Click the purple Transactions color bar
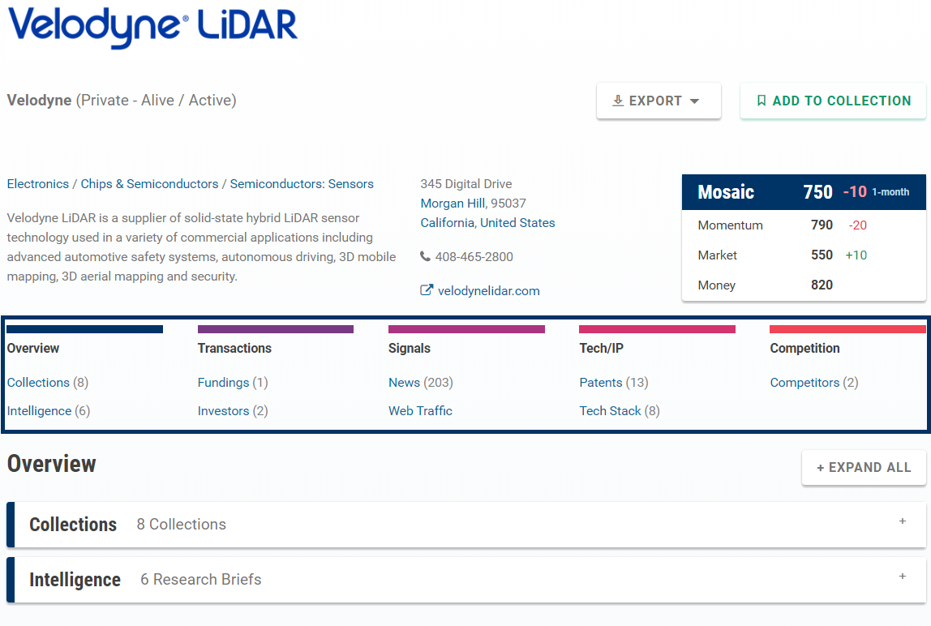 pos(276,329)
